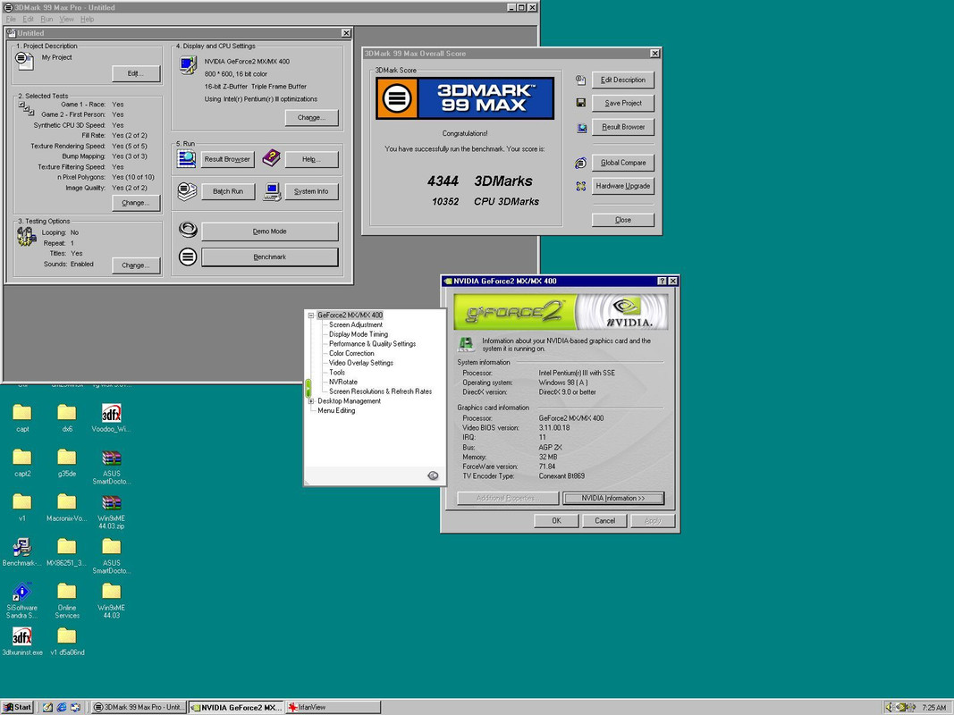Select NVRotate tree item
This screenshot has width=954, height=715.
click(x=343, y=382)
